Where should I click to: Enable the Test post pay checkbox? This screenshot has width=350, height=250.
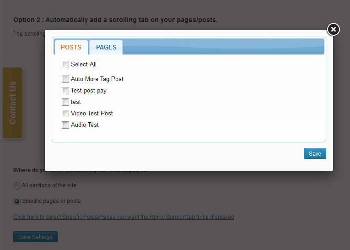65,91
